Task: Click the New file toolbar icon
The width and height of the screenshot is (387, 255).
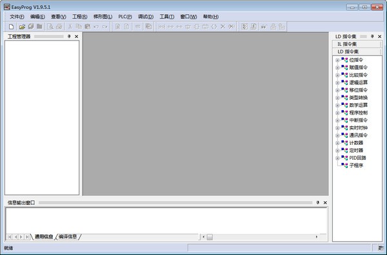Action: coord(12,26)
